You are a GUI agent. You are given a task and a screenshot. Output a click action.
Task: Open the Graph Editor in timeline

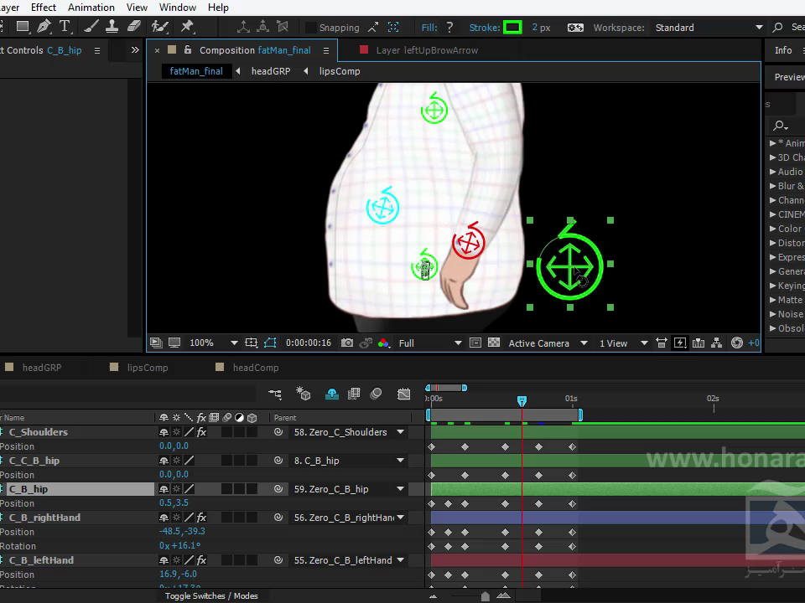coord(403,394)
